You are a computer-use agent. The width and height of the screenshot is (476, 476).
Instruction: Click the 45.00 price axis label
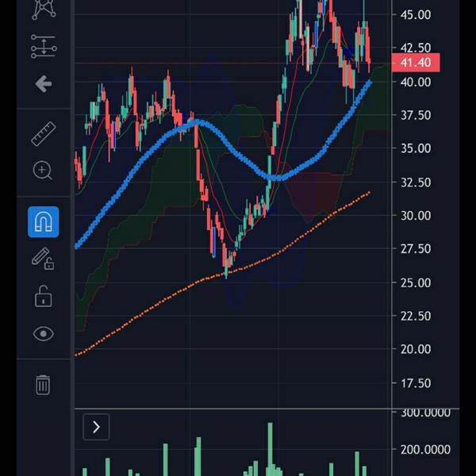tap(415, 14)
